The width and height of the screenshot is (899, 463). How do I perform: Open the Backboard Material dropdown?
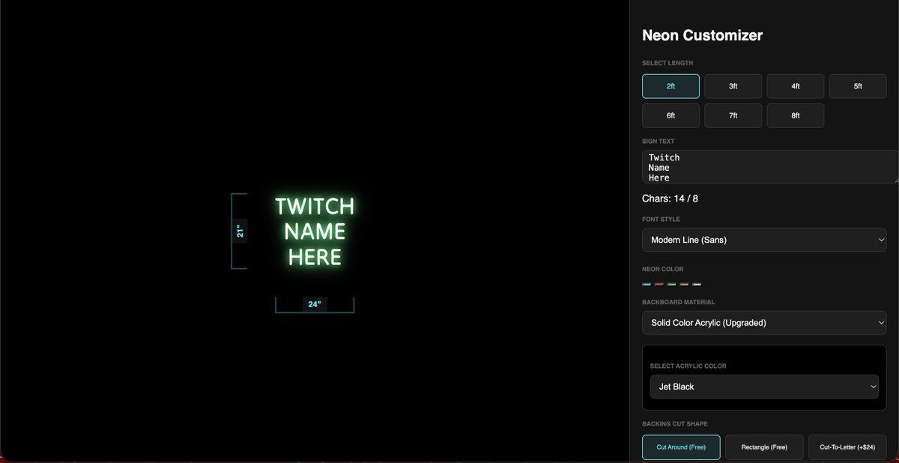click(764, 323)
